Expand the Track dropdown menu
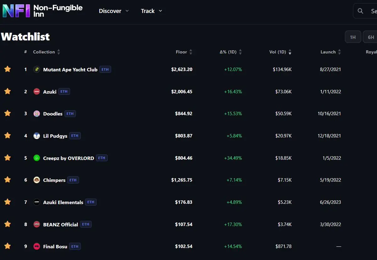 (151, 11)
